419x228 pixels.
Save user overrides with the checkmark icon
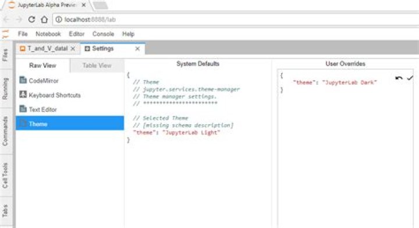click(x=410, y=78)
